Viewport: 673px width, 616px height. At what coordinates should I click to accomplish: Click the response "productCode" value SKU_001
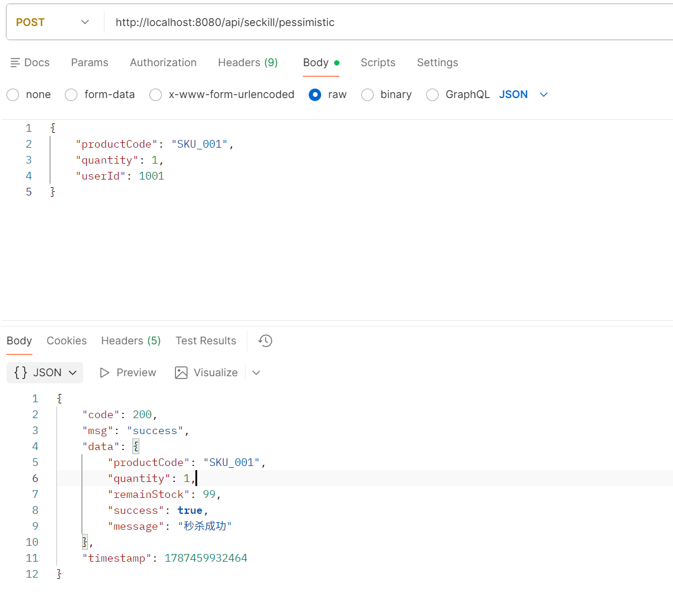pos(231,462)
